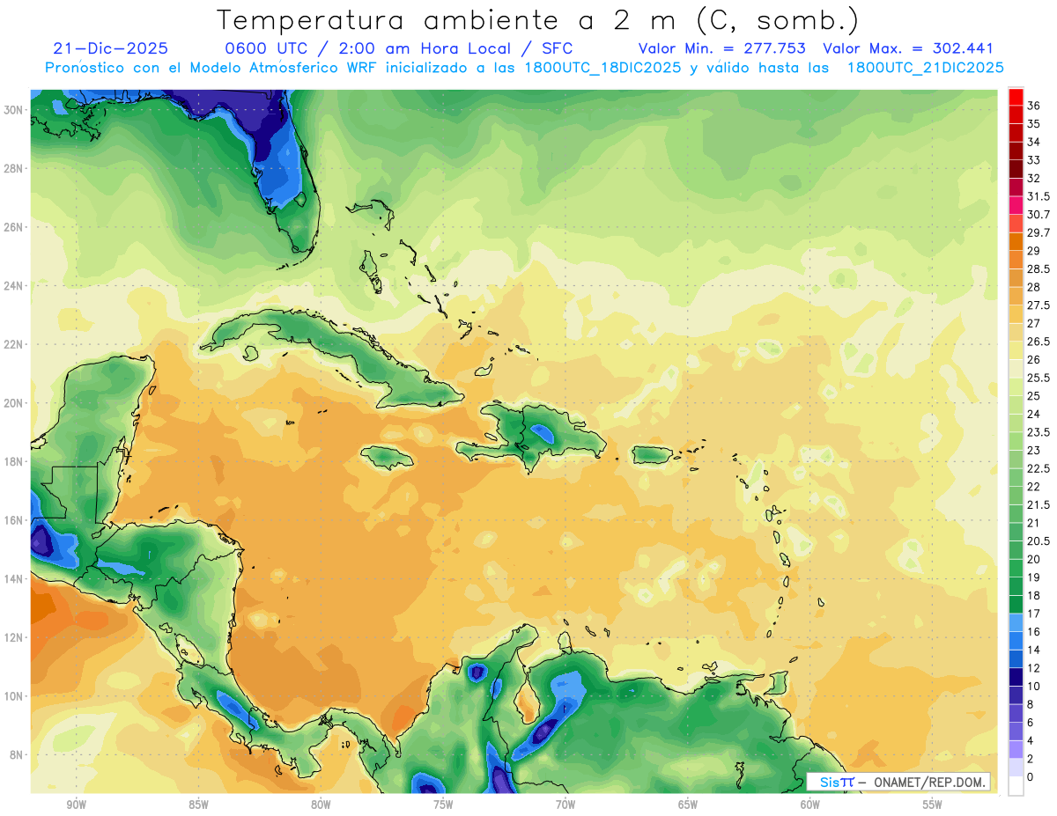Viewport: 1057px width, 816px height.
Task: Pick the bright red top swatch of the colorbar
Action: (x=1016, y=96)
